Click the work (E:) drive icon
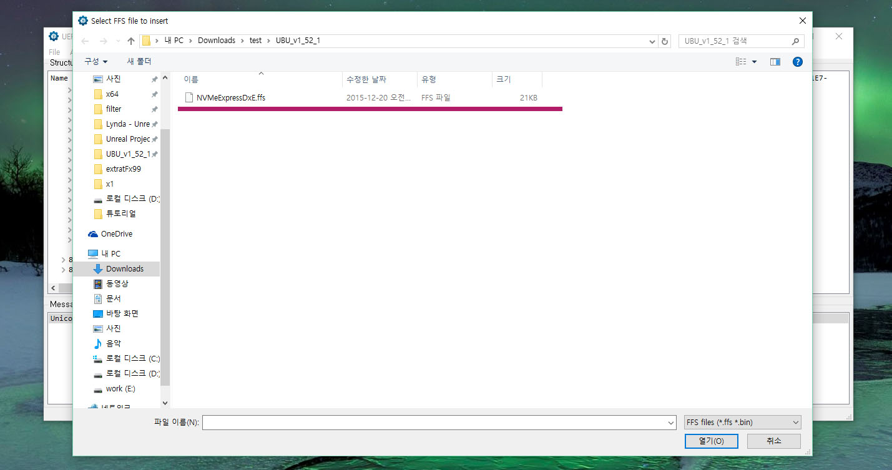 click(97, 389)
